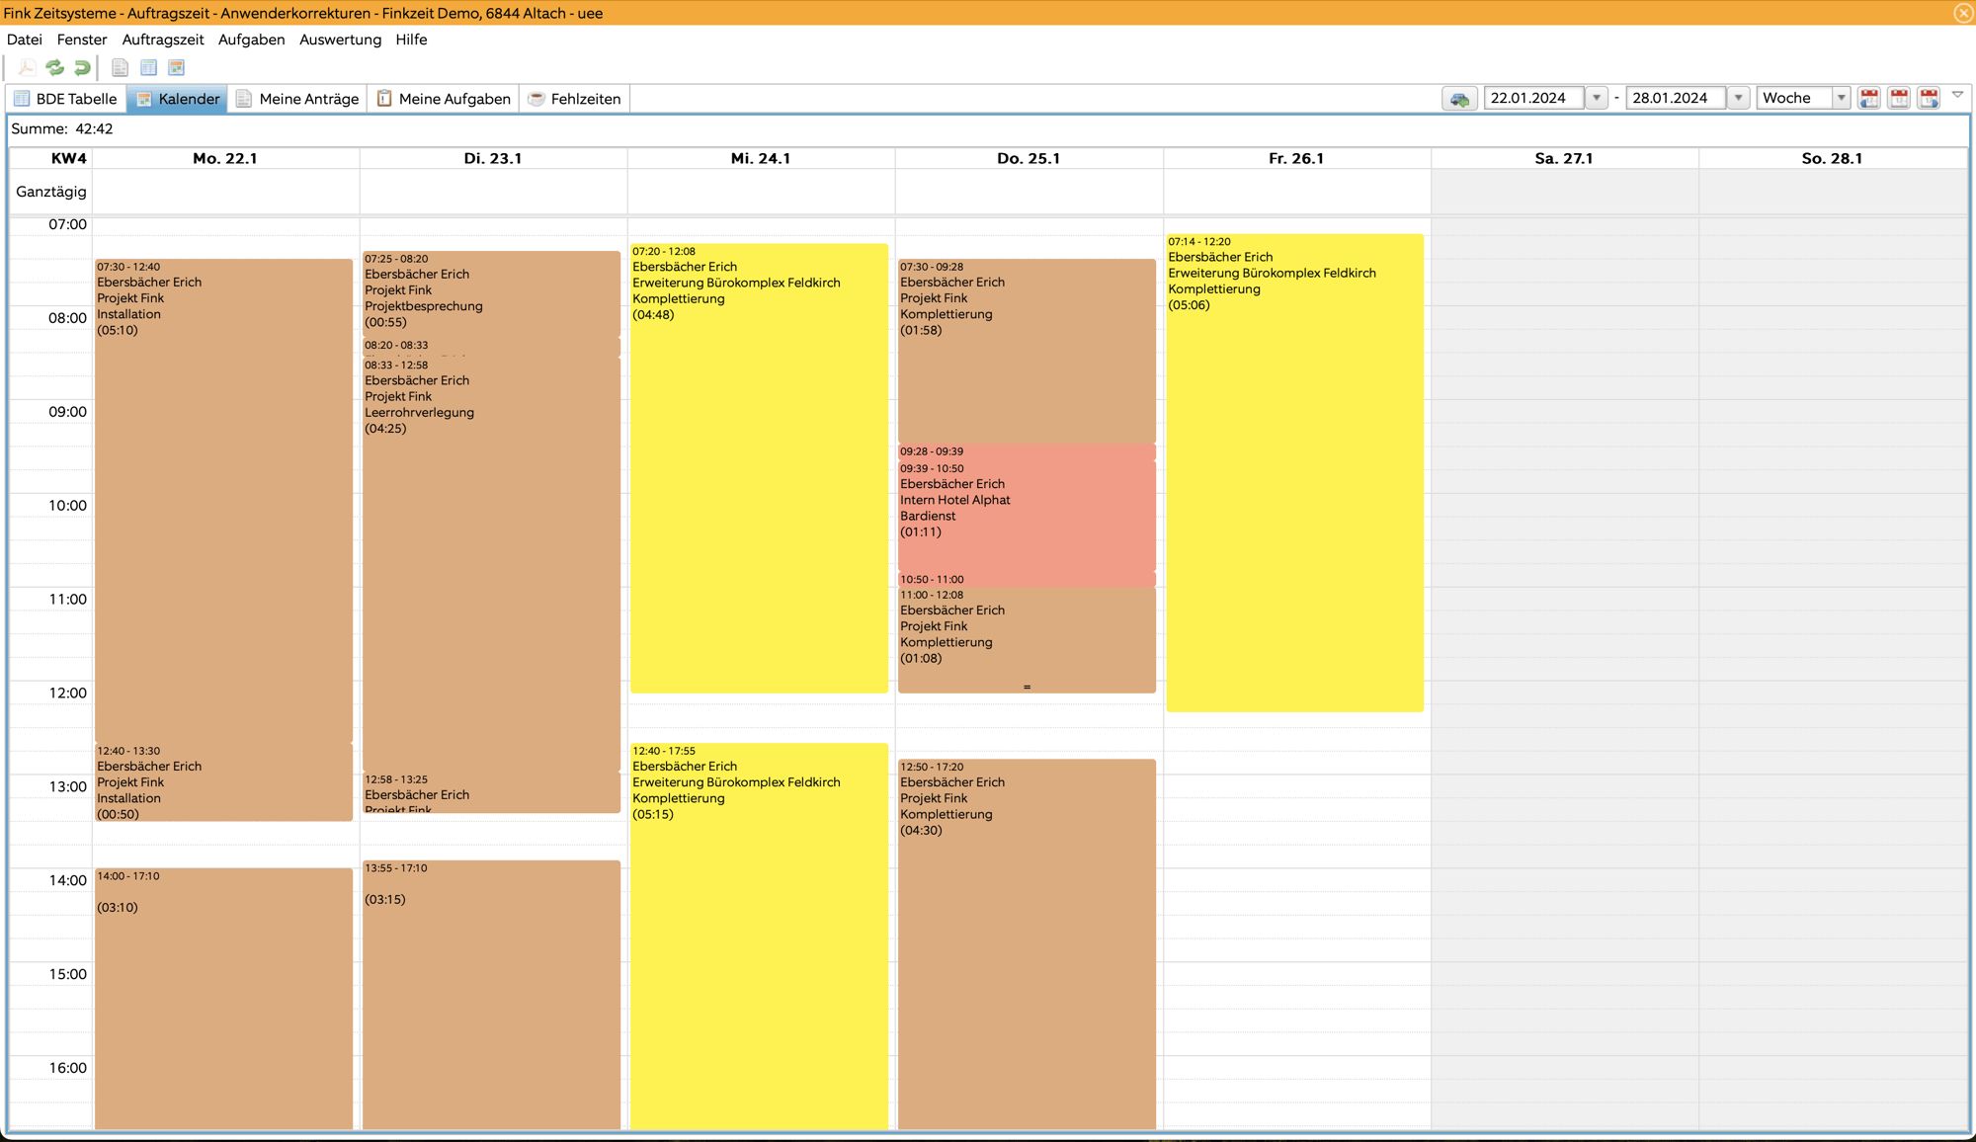1976x1142 pixels.
Task: Click the green undo arrow icon
Action: point(83,67)
